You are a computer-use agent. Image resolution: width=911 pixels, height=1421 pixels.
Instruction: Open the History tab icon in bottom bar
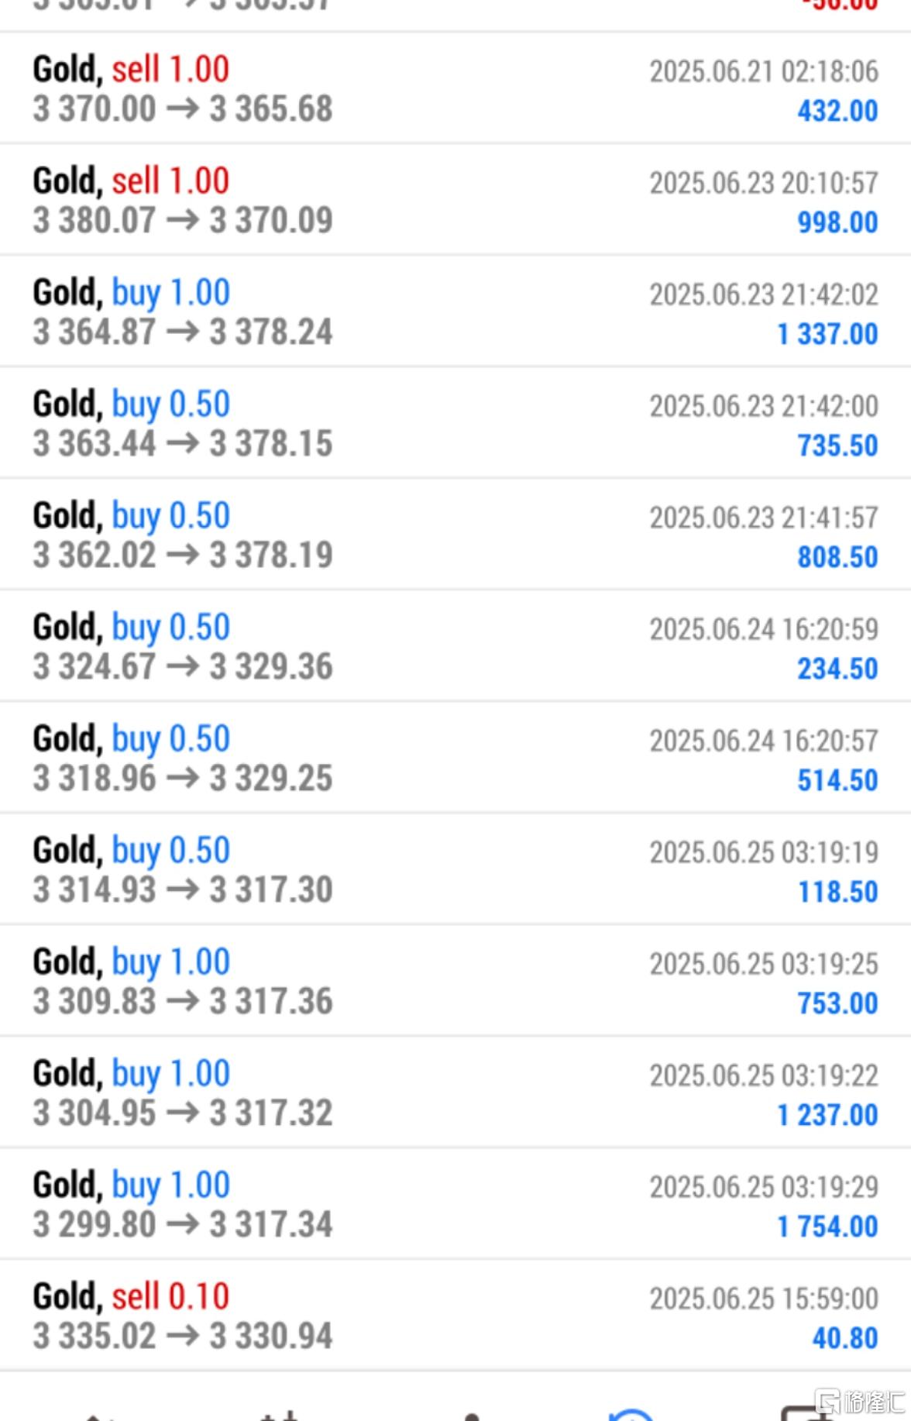tap(633, 1414)
